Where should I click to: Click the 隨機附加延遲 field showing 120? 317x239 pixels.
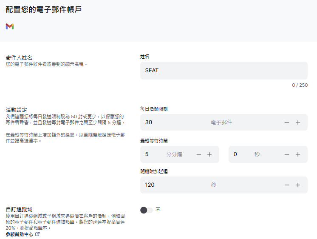tap(170, 185)
